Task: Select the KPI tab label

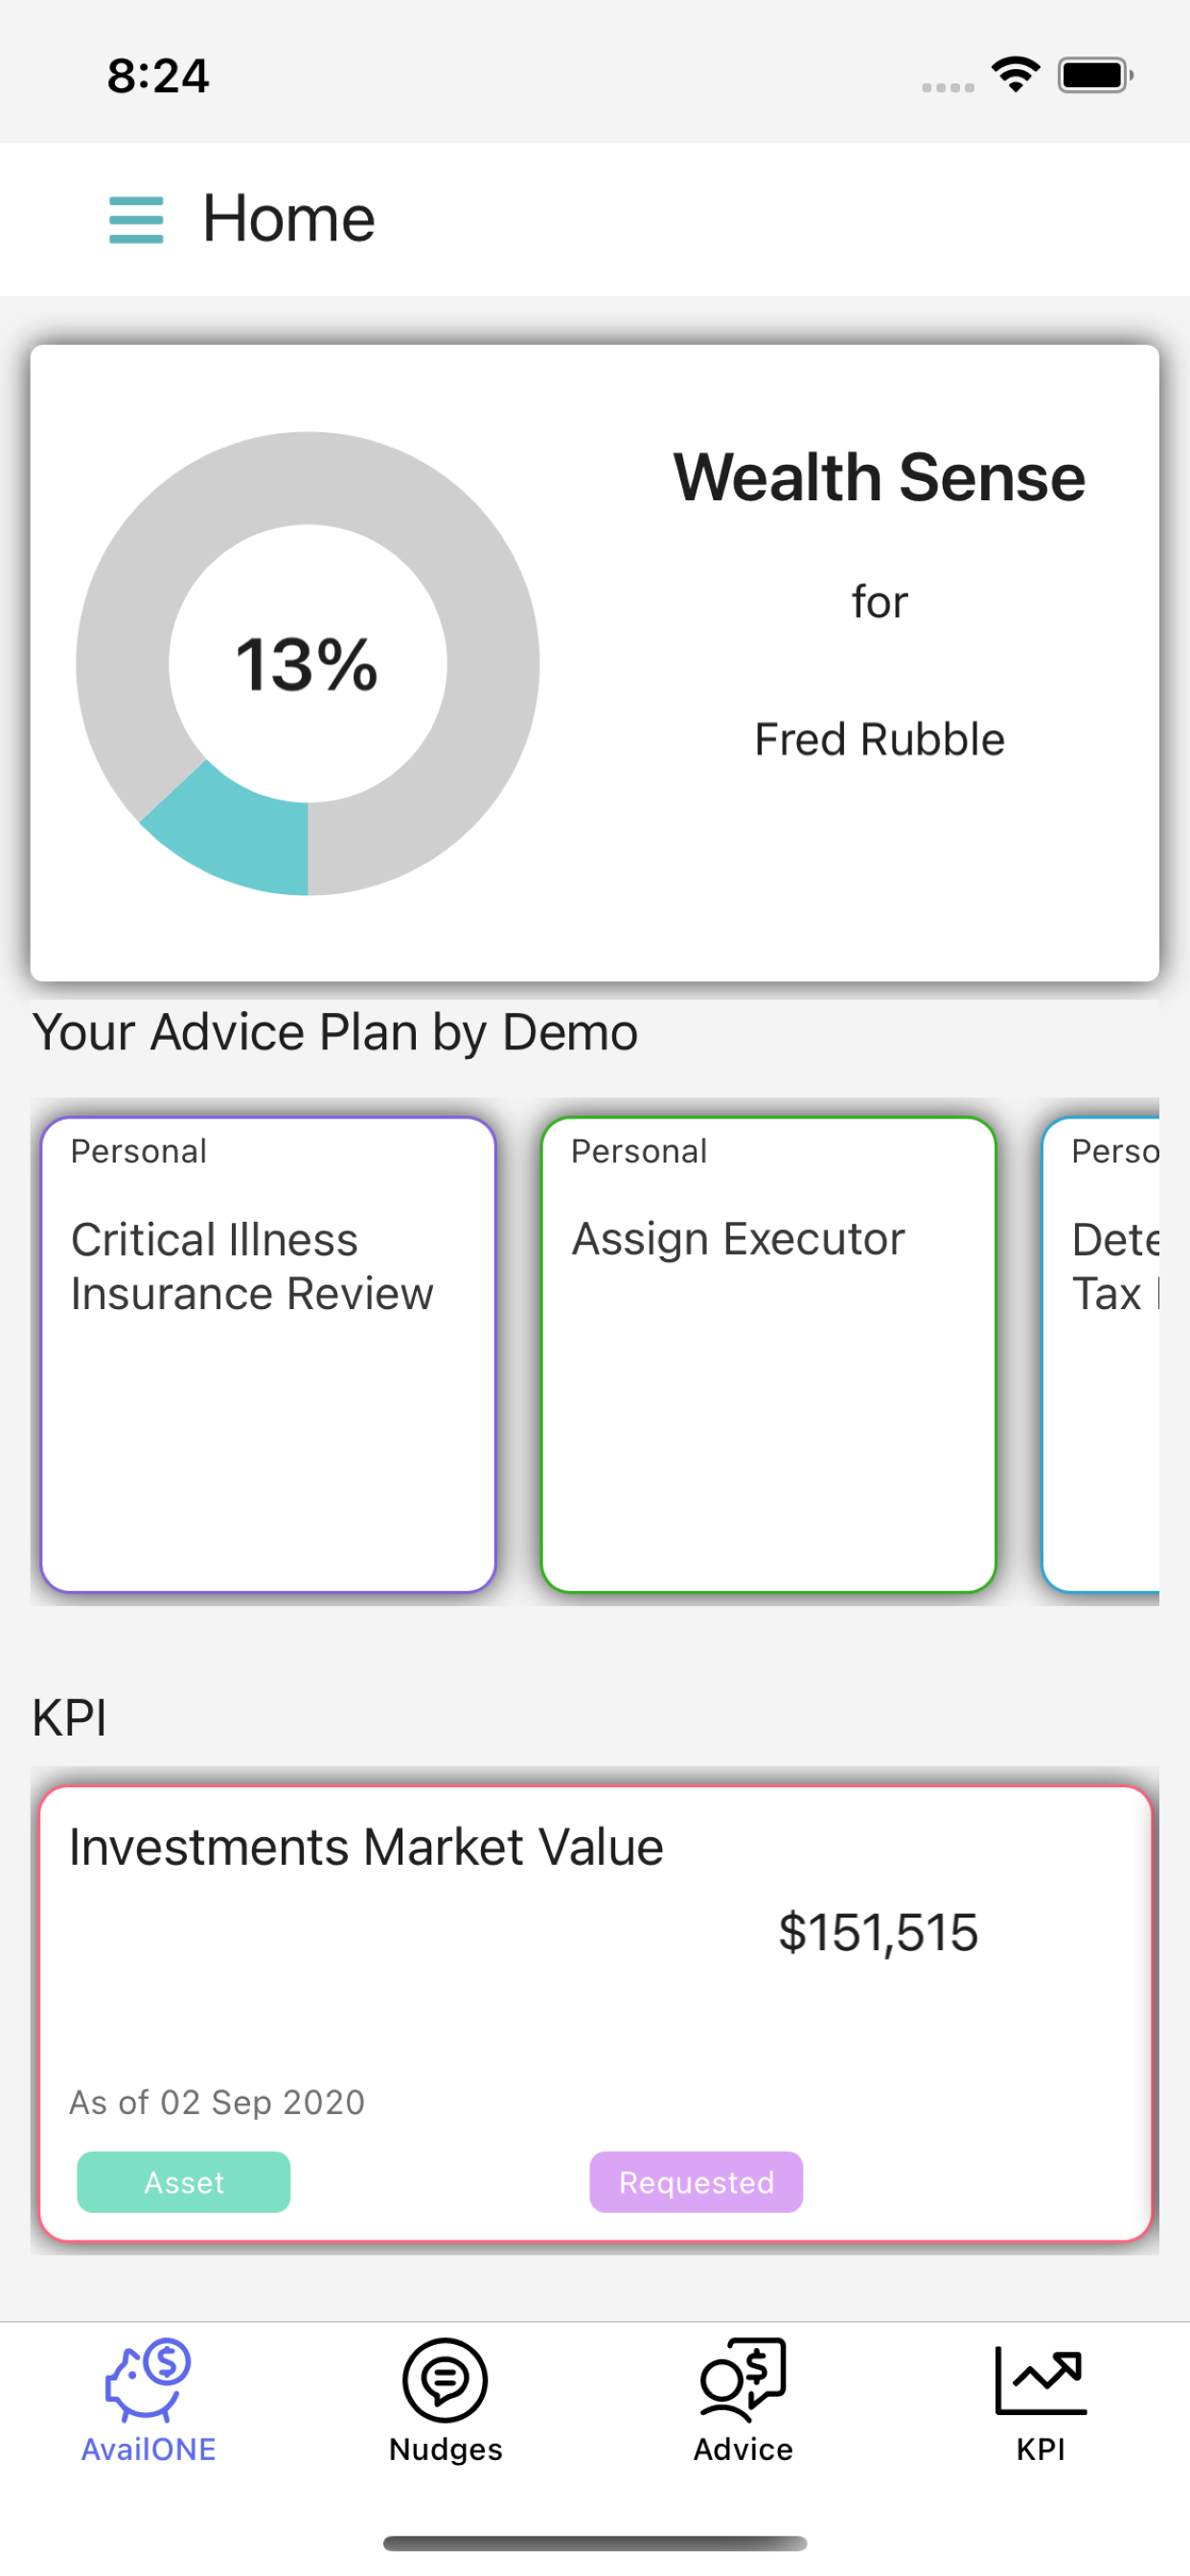Action: pyautogui.click(x=1040, y=2449)
